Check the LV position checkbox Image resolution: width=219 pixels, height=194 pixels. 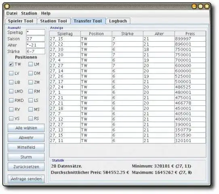[11, 73]
